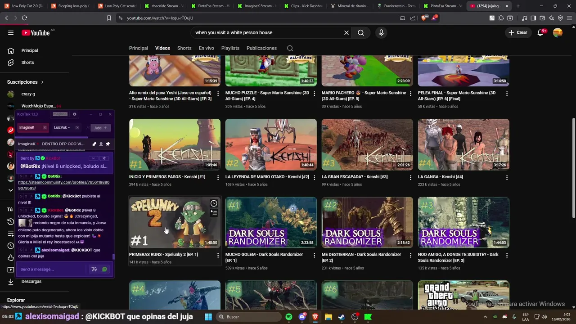Switch to Frankenstein - Terra browser tab
Screen dimensions: 576x324
(396, 6)
